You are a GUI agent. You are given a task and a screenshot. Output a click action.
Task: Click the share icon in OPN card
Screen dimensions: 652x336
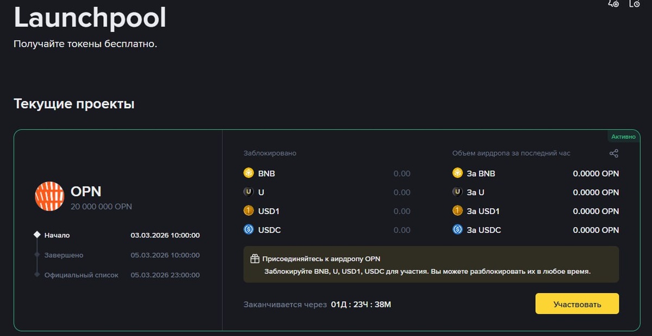[613, 153]
